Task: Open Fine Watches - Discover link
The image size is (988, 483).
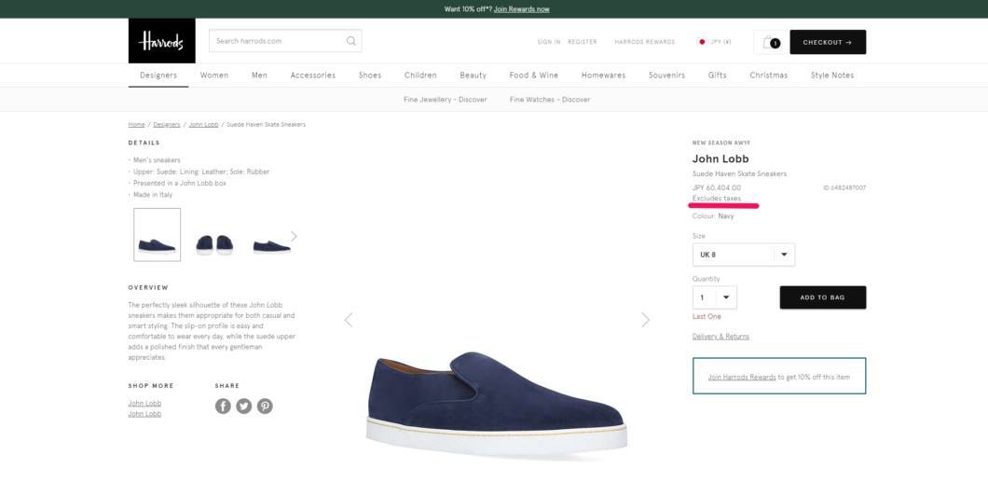Action: pos(550,100)
